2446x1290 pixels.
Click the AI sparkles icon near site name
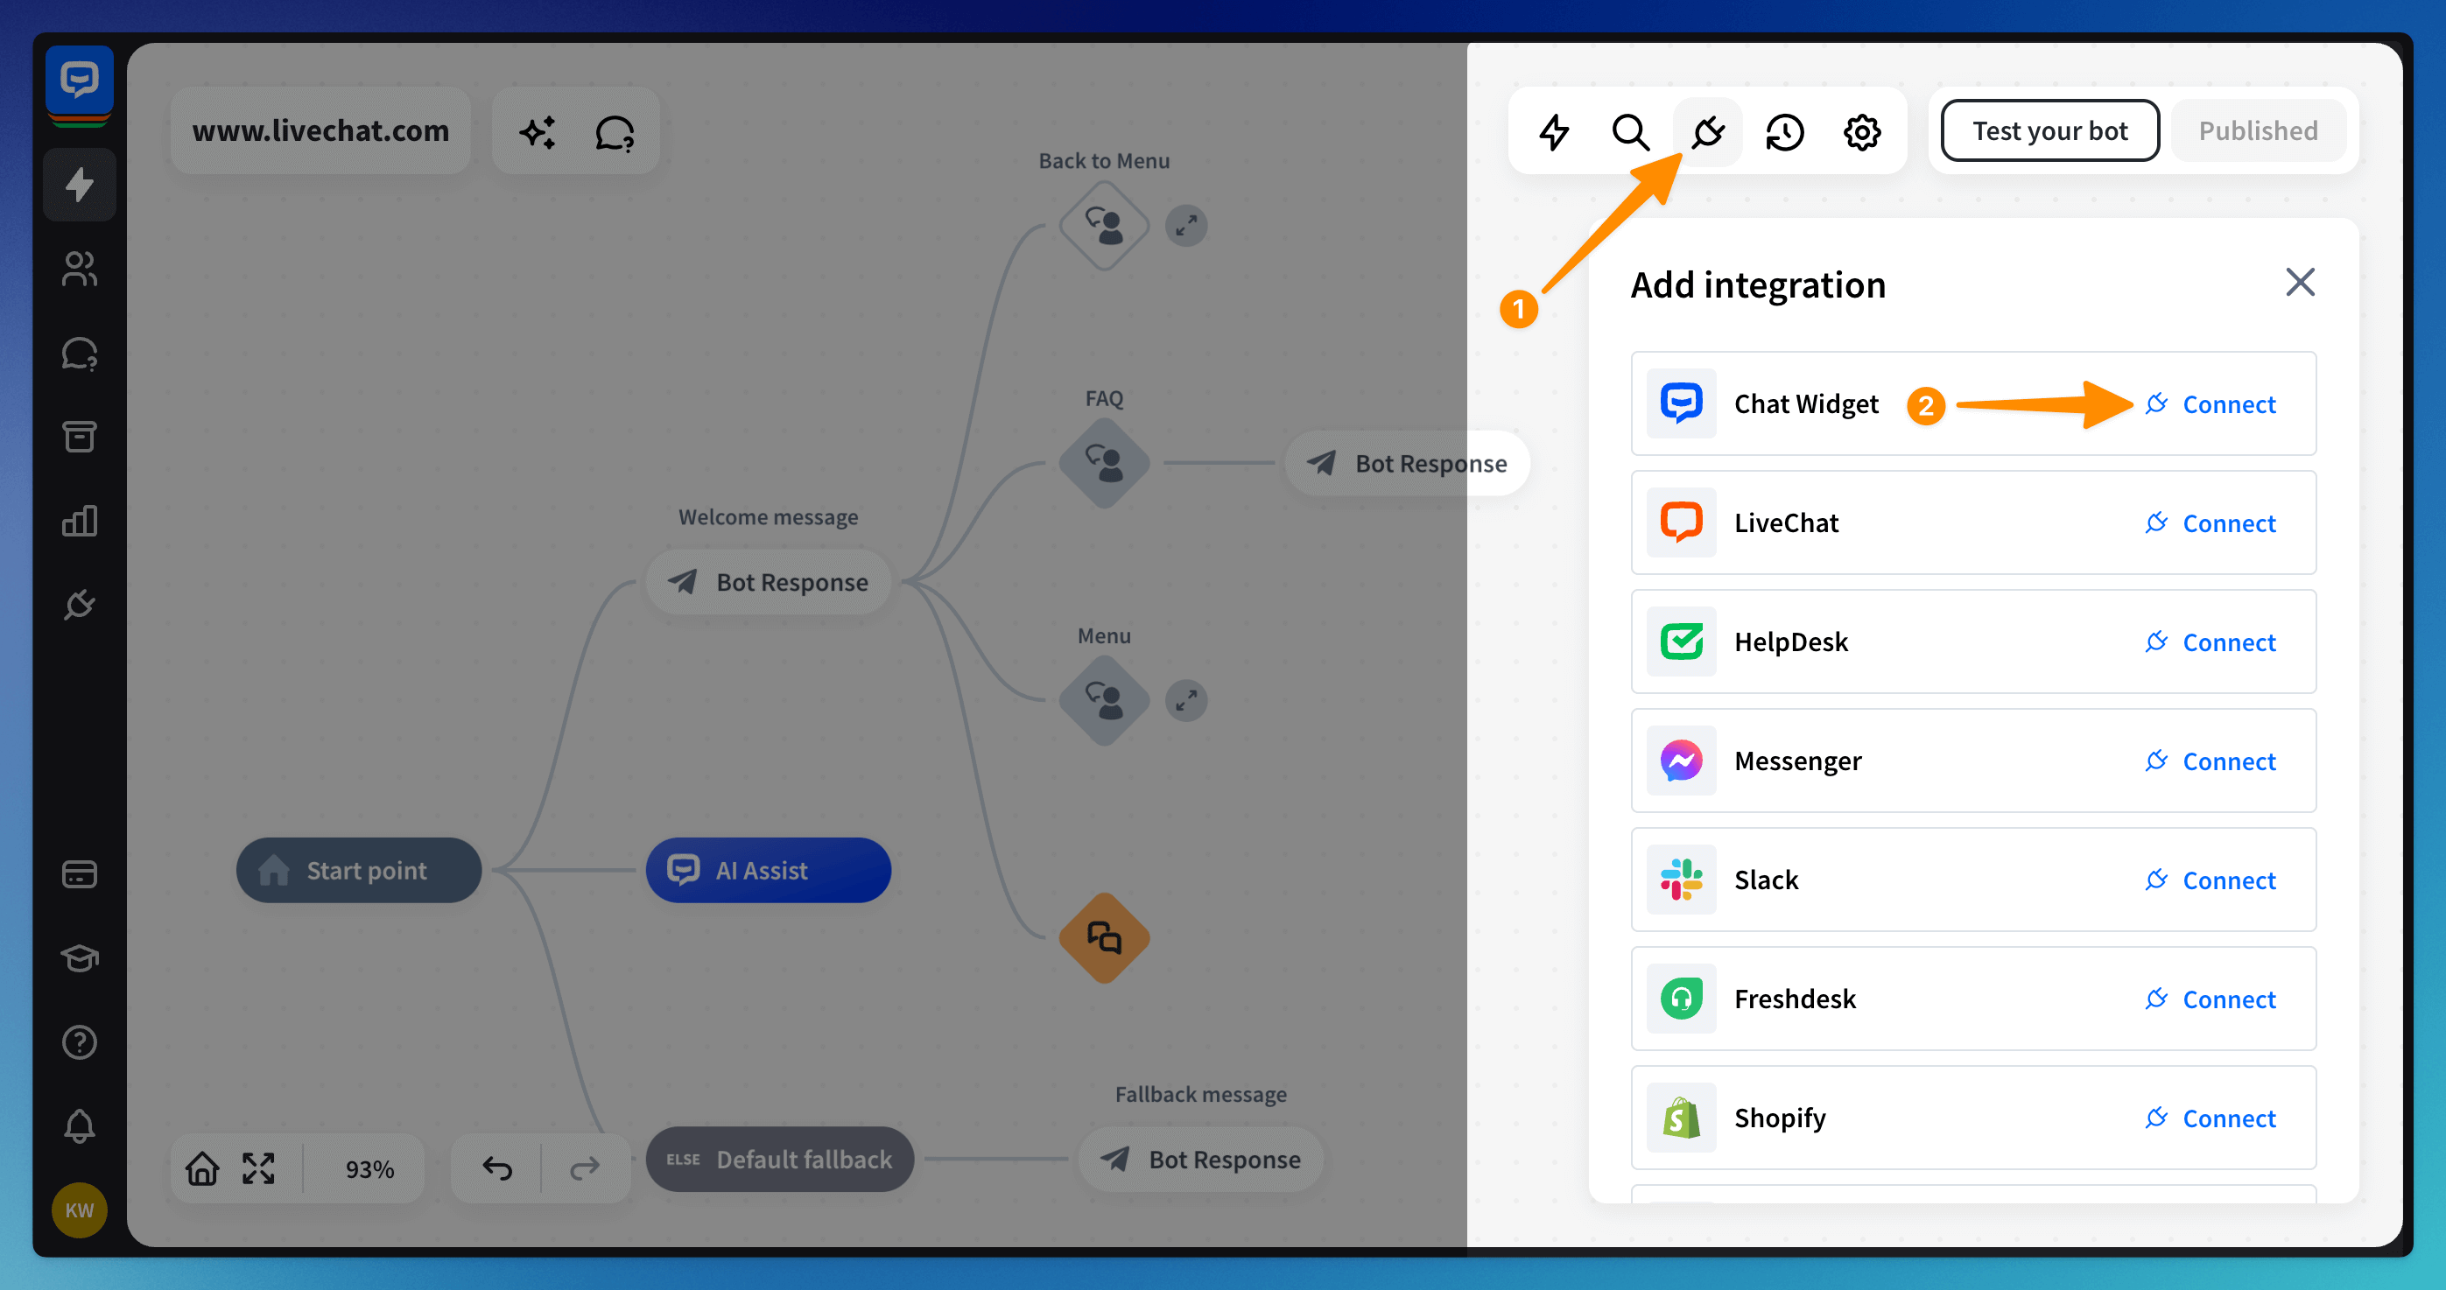[x=538, y=132]
